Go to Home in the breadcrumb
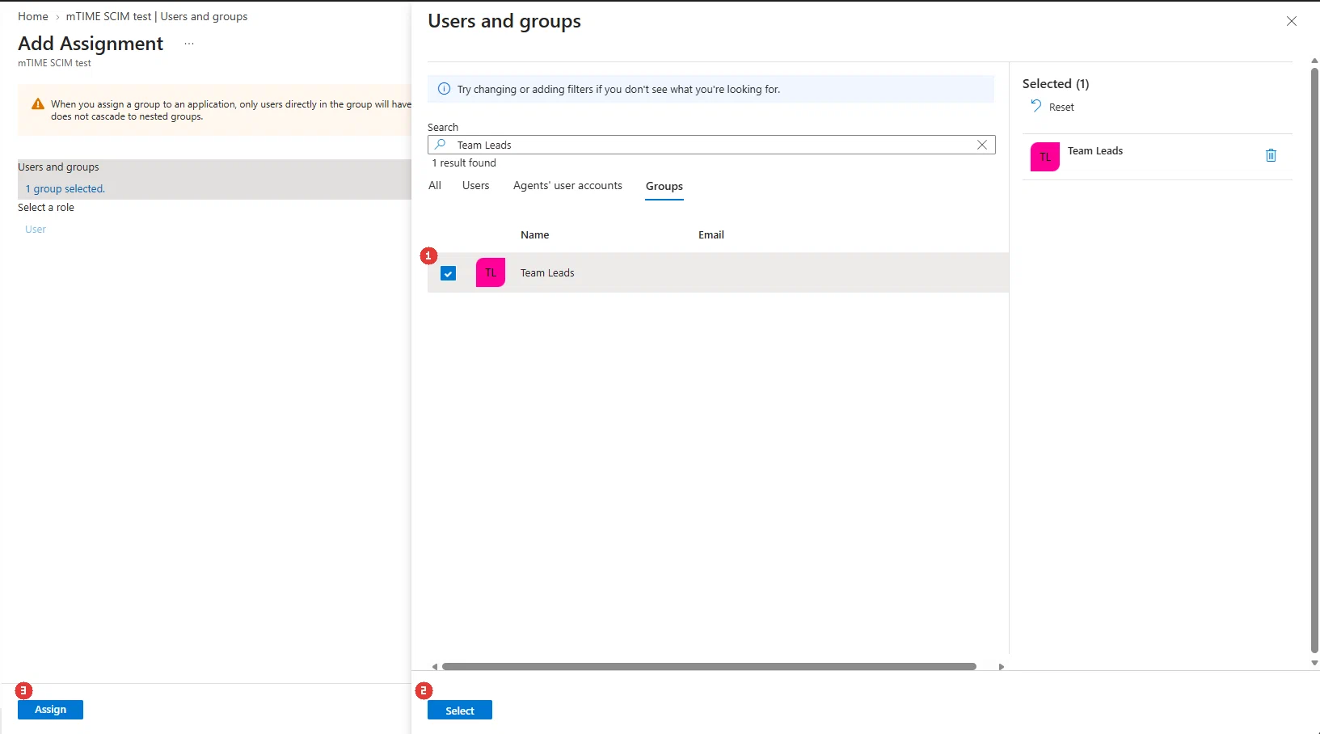Image resolution: width=1320 pixels, height=734 pixels. pyautogui.click(x=33, y=16)
